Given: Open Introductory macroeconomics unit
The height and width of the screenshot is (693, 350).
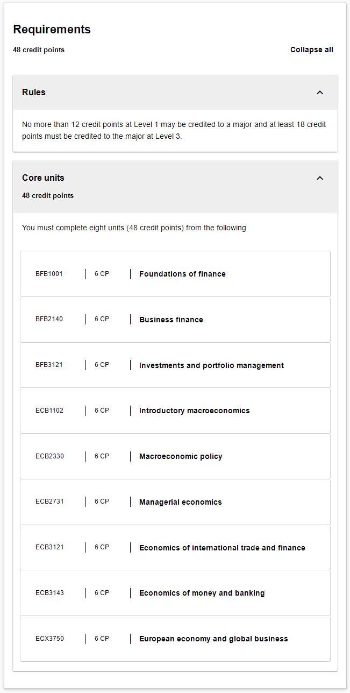Looking at the screenshot, I should pos(175,411).
